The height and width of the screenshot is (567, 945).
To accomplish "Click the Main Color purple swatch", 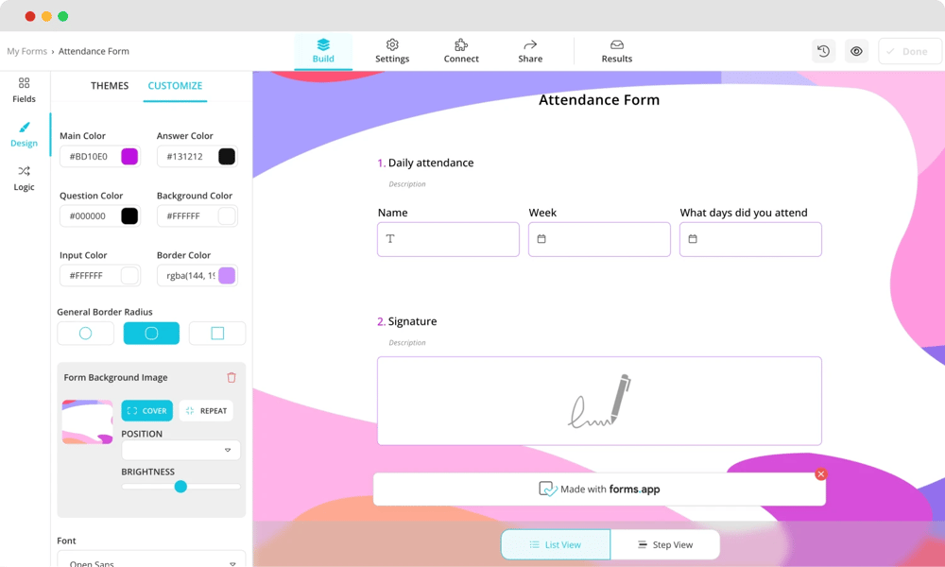I will [129, 157].
